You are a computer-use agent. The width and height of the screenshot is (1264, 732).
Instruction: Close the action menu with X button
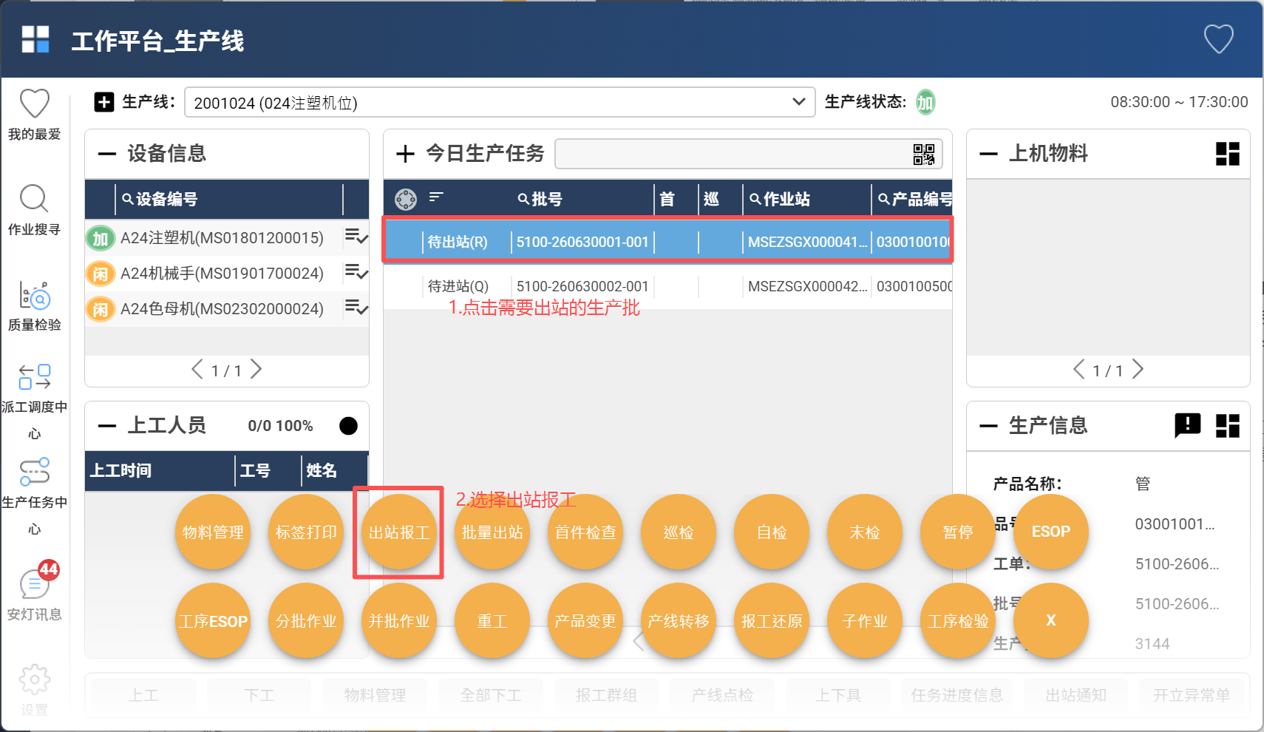click(1051, 620)
